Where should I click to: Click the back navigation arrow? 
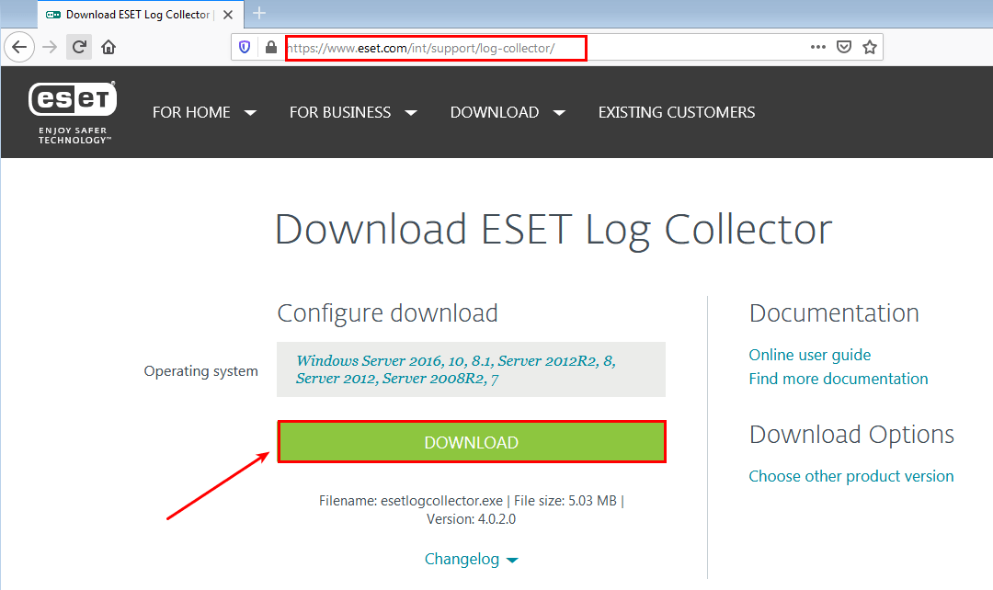pyautogui.click(x=19, y=47)
